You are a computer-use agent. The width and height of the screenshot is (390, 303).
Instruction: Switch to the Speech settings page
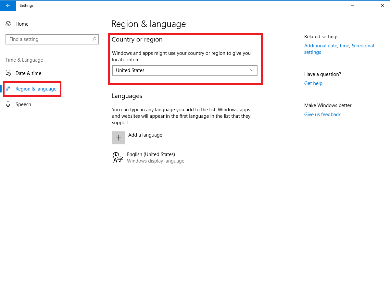[x=23, y=104]
